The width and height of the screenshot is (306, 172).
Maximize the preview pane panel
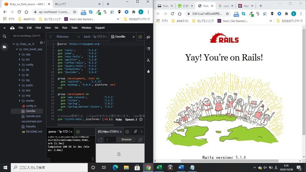[135, 132]
